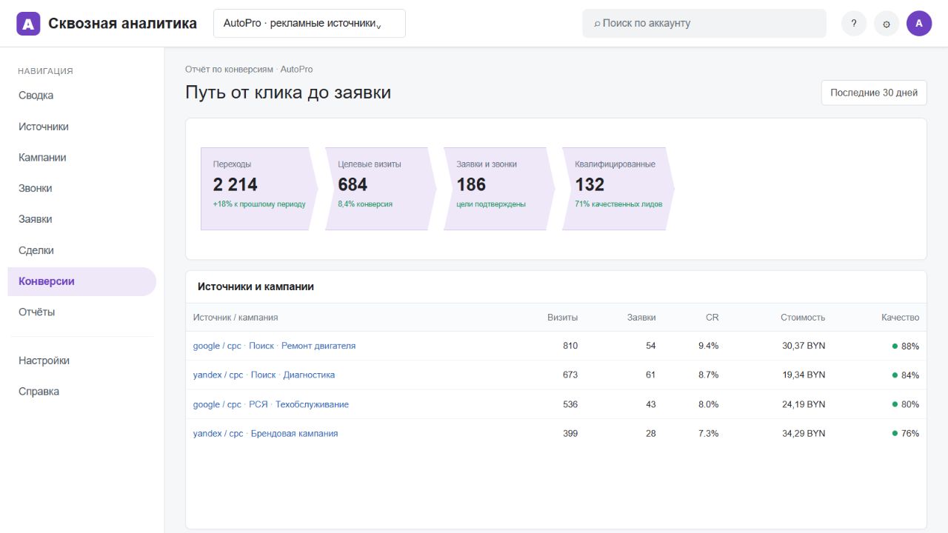Sort by the CR column header
948x533 pixels.
click(712, 317)
